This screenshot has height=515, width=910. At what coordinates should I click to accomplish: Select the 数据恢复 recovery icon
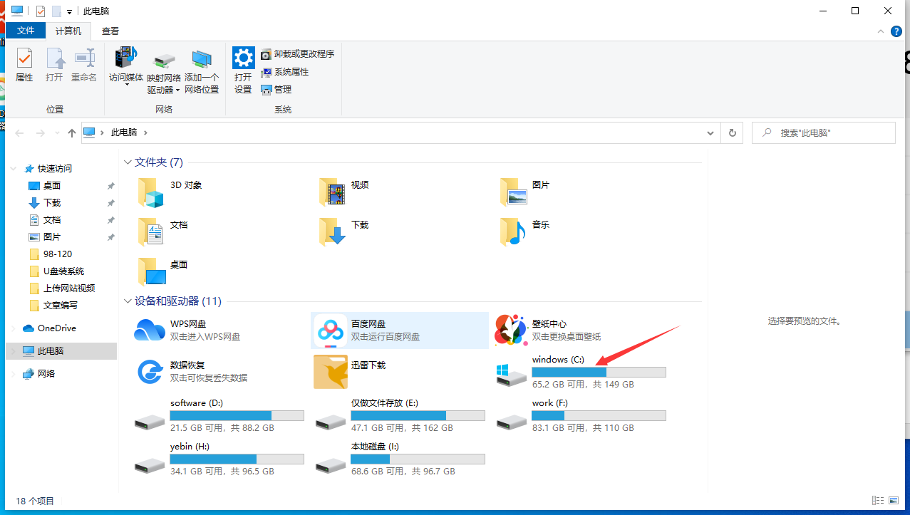(150, 372)
